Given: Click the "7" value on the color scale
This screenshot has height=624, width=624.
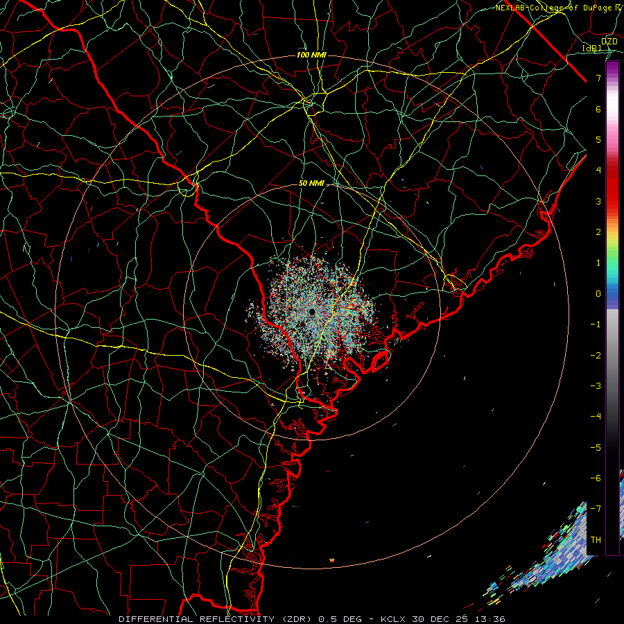Looking at the screenshot, I should pyautogui.click(x=598, y=78).
